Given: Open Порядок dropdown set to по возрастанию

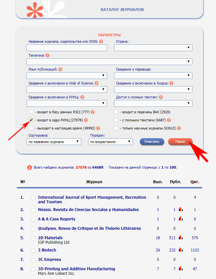Looking at the screenshot, I should (110, 142).
